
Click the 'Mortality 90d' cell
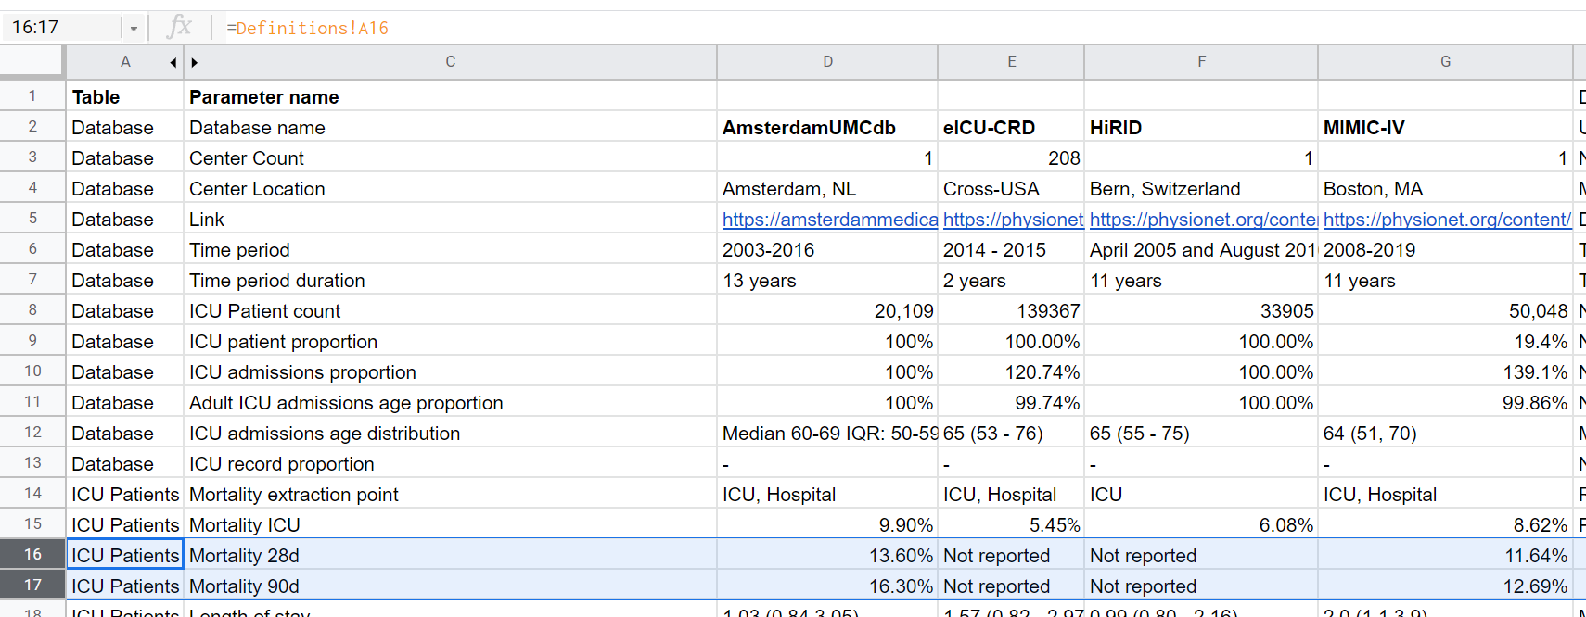point(450,586)
